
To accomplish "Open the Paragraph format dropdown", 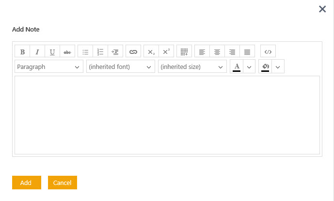I will [x=49, y=67].
